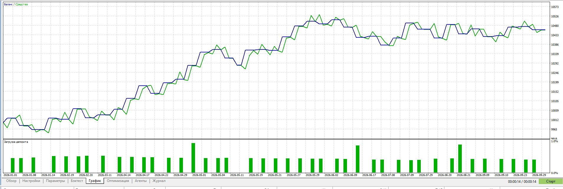563x189 pixels.
Task: Click the 10433 axis value
Action: tap(555, 35)
